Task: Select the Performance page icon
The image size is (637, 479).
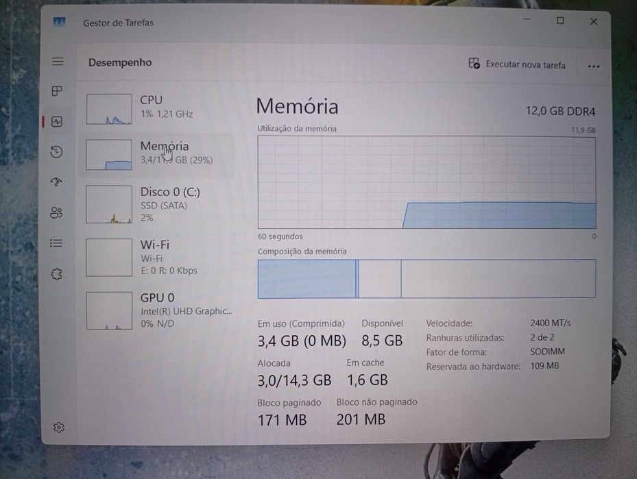Action: [x=57, y=121]
